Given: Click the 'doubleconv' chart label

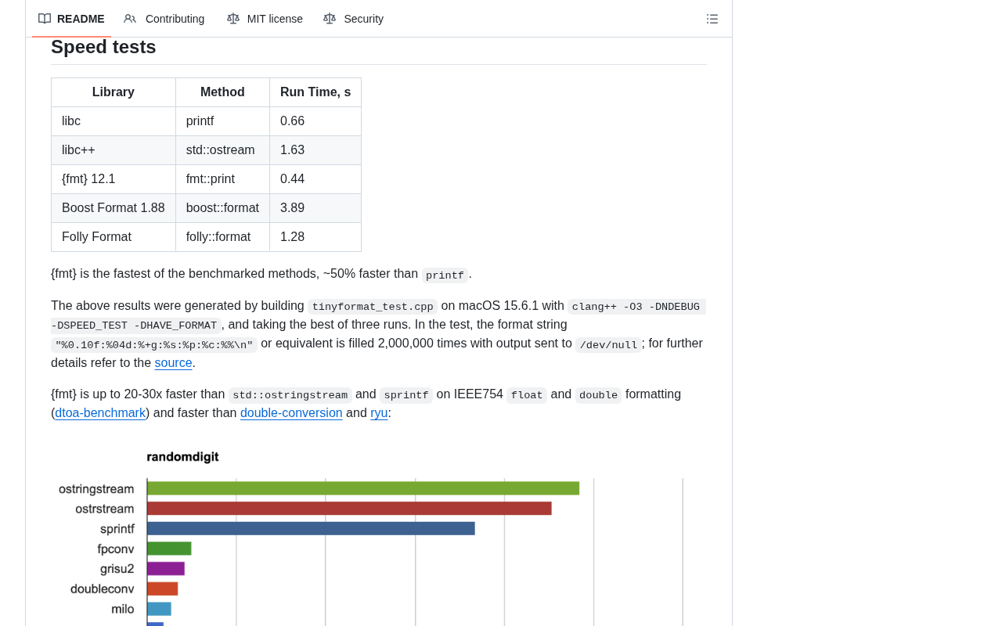Looking at the screenshot, I should 102,588.
